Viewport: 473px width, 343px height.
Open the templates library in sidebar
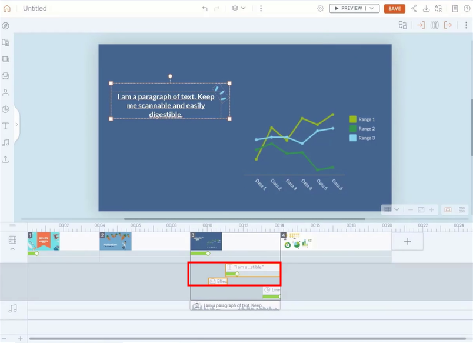(5, 42)
